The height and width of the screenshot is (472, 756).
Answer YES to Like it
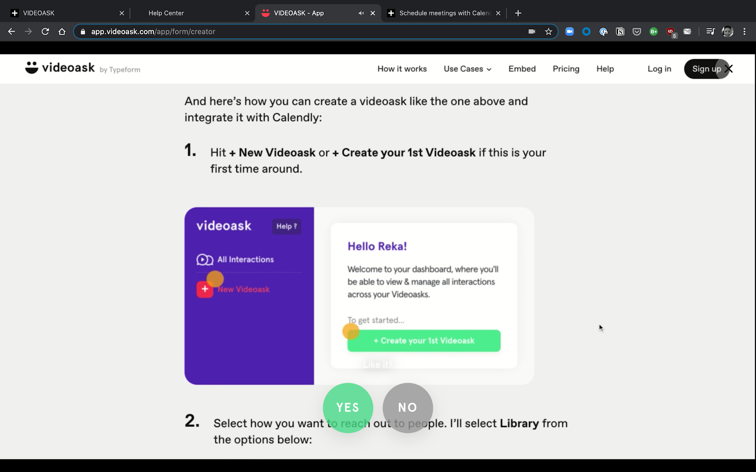coord(348,408)
